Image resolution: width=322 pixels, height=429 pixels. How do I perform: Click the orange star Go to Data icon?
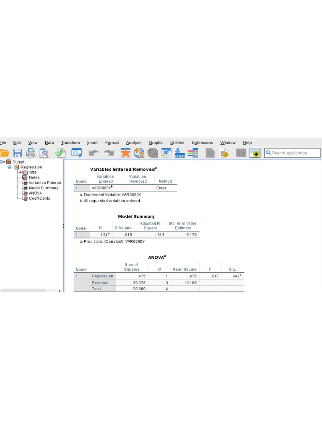click(x=125, y=153)
